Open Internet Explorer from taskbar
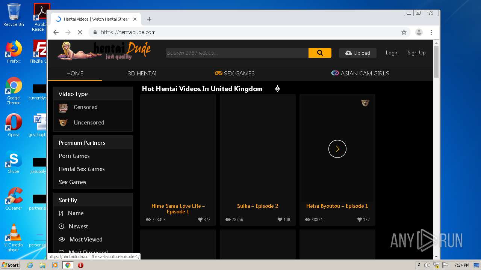This screenshot has height=270, width=481. (x=30, y=265)
